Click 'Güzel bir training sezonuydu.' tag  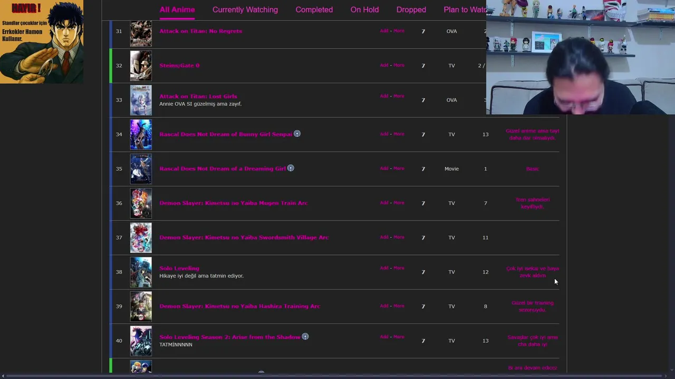click(x=533, y=306)
